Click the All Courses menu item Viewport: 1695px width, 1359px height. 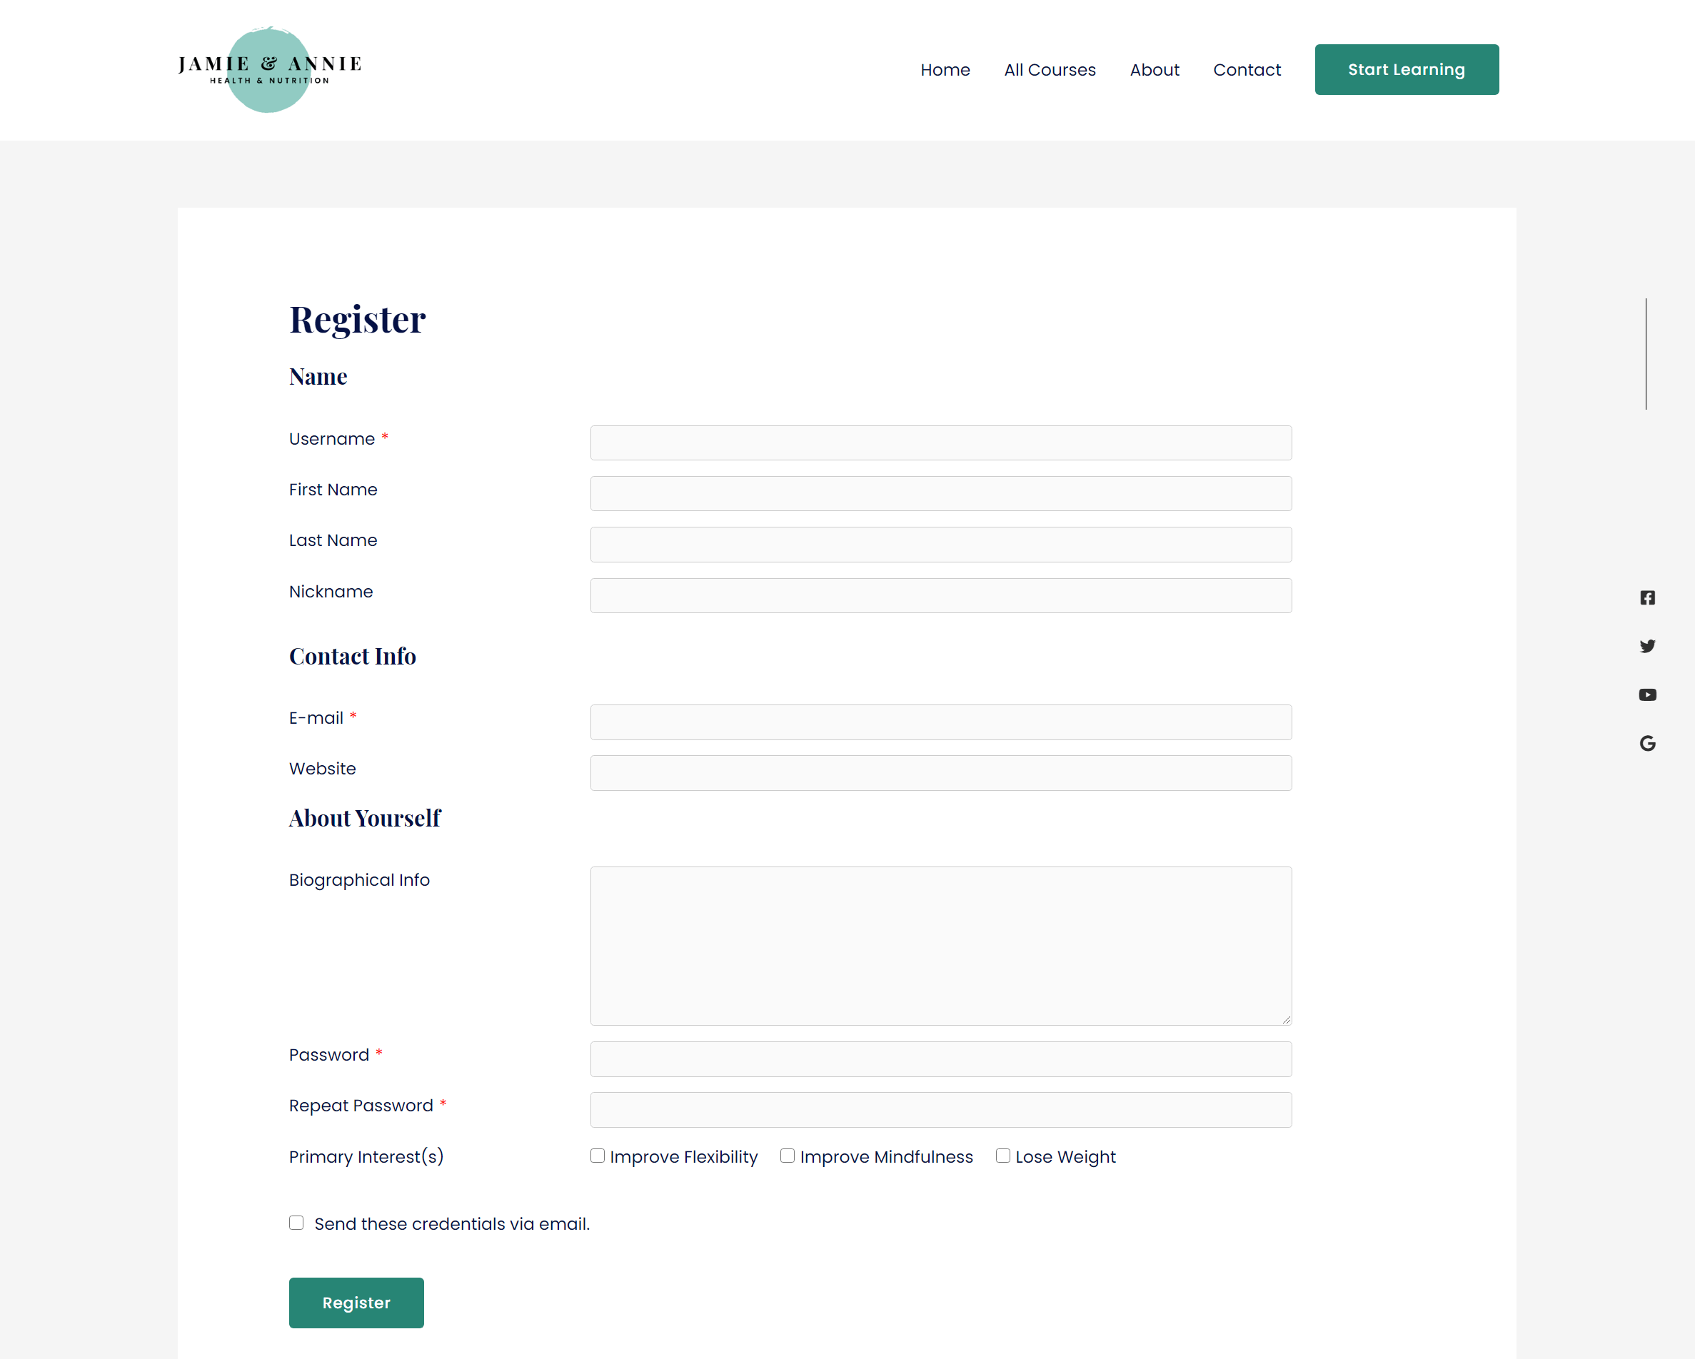pyautogui.click(x=1049, y=69)
